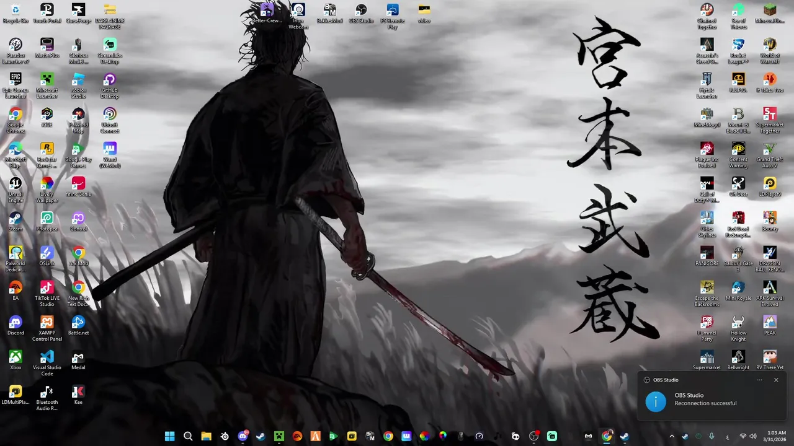Launch Hollow Knight desktop shortcut
The height and width of the screenshot is (446, 794).
[738, 329]
